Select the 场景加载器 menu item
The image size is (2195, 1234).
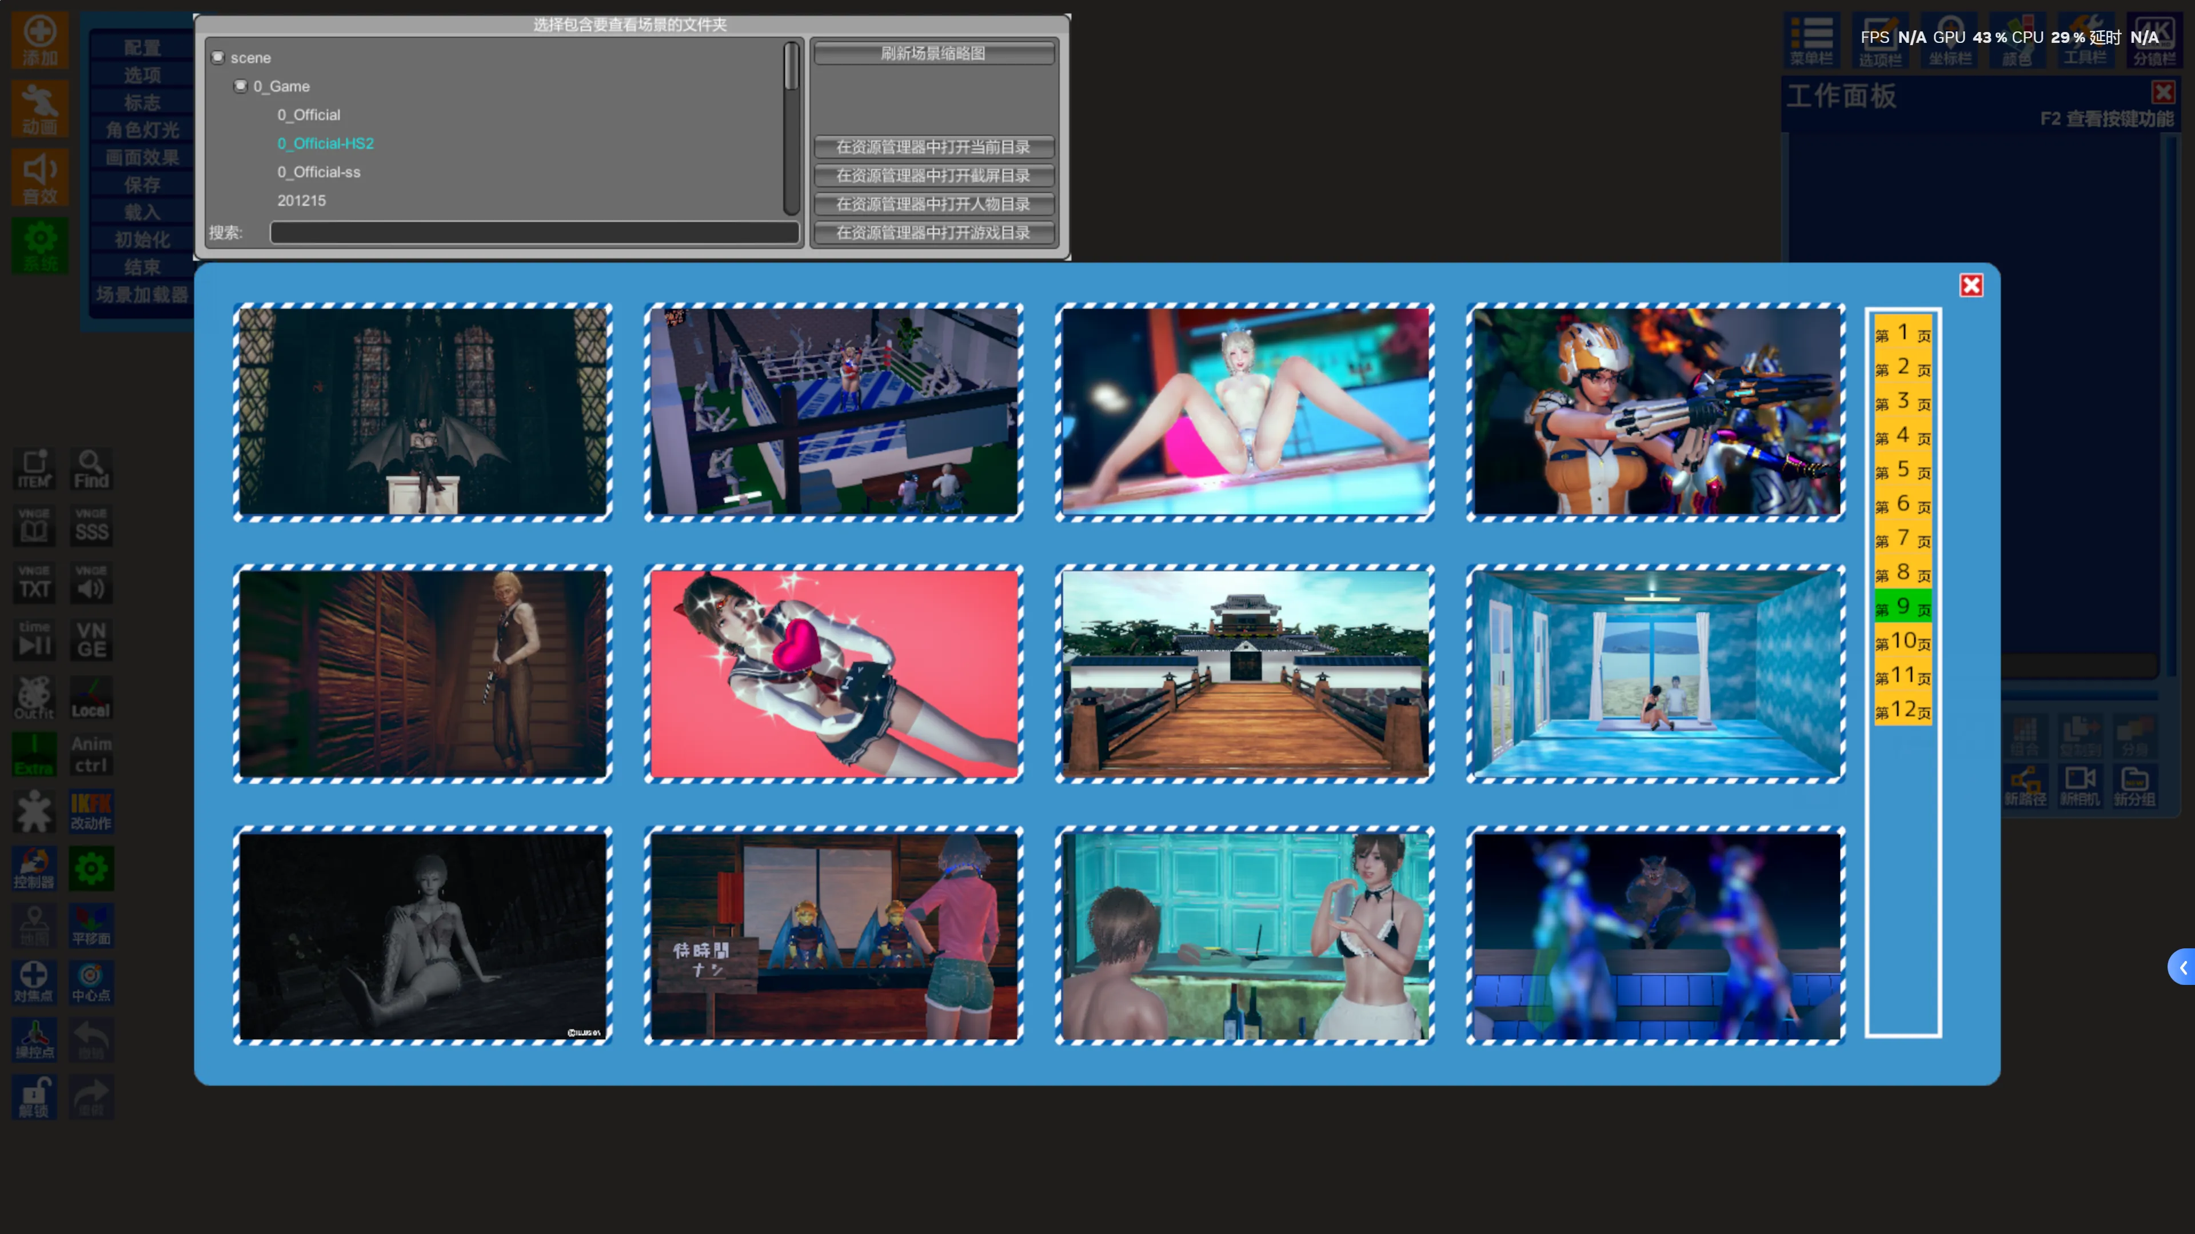[x=141, y=295]
